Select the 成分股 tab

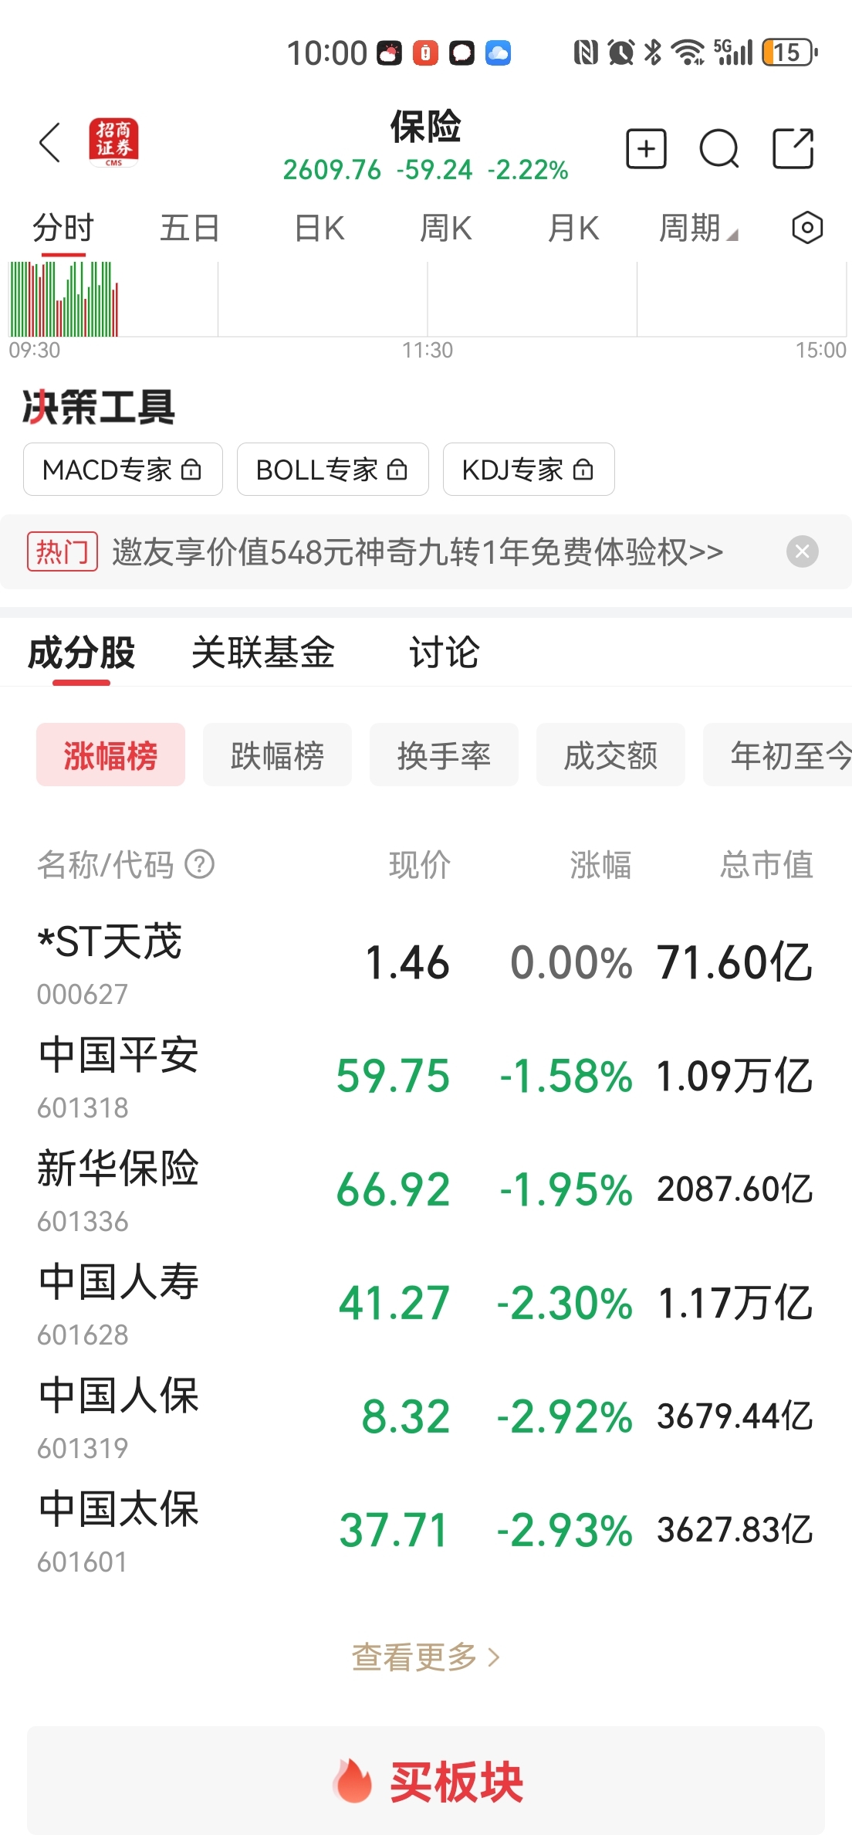pyautogui.click(x=81, y=653)
